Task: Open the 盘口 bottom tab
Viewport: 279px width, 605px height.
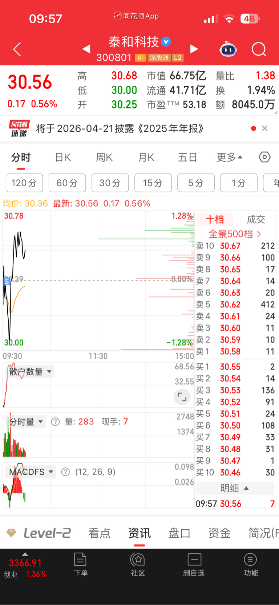Action: pyautogui.click(x=179, y=533)
